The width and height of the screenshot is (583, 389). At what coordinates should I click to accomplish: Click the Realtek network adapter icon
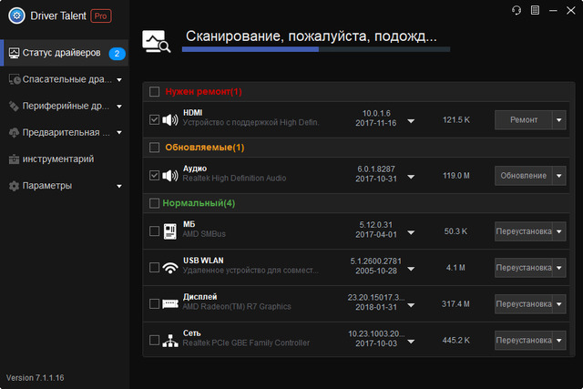pyautogui.click(x=170, y=341)
